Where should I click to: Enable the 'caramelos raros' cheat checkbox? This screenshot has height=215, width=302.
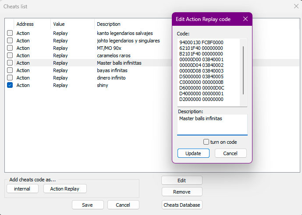click(x=10, y=55)
